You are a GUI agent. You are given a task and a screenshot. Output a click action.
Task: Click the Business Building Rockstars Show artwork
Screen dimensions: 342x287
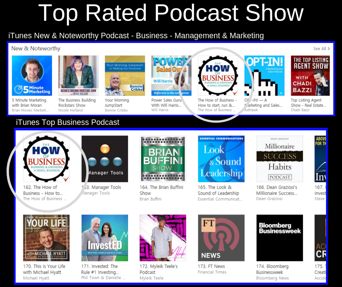(x=78, y=75)
